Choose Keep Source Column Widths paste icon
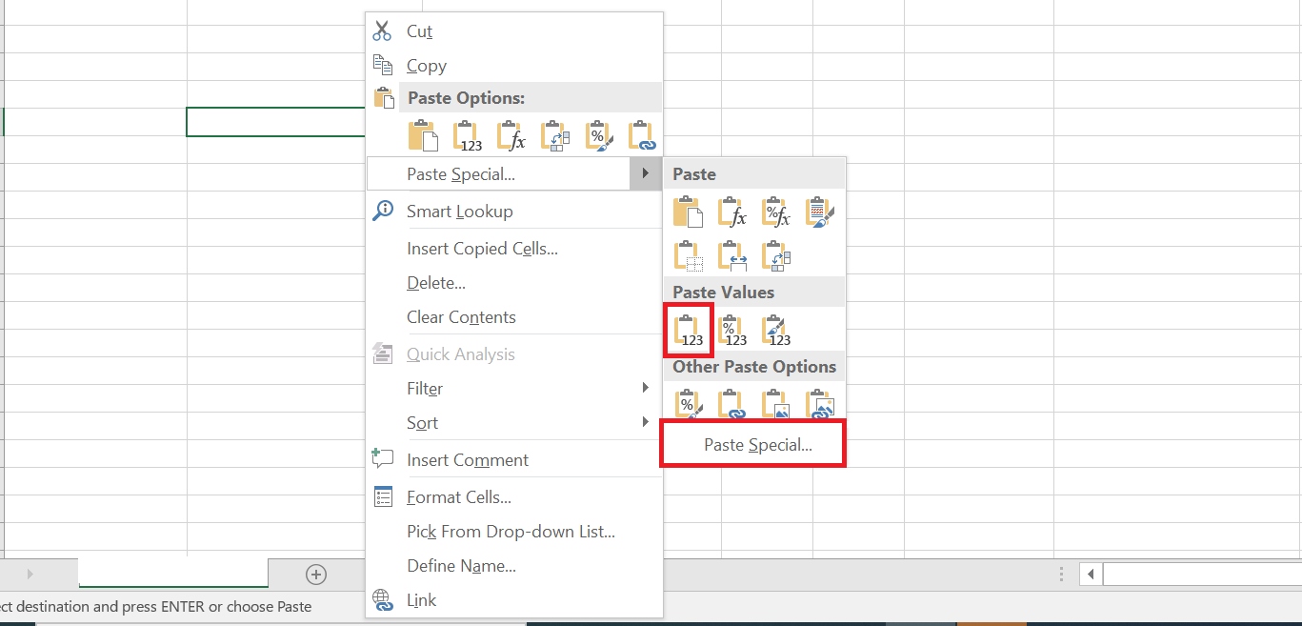Screen dimensions: 1302x626 (x=731, y=256)
